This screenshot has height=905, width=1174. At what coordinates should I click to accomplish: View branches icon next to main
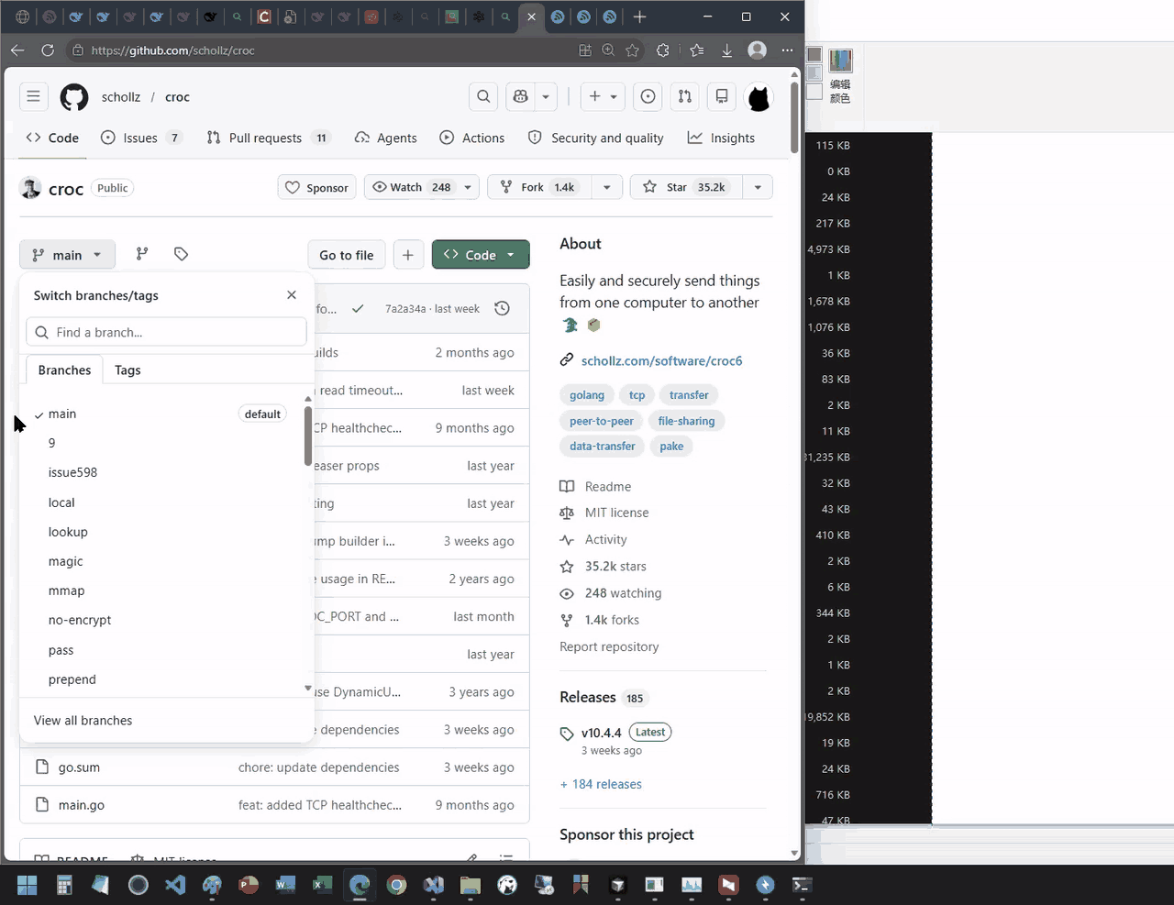[x=142, y=254]
